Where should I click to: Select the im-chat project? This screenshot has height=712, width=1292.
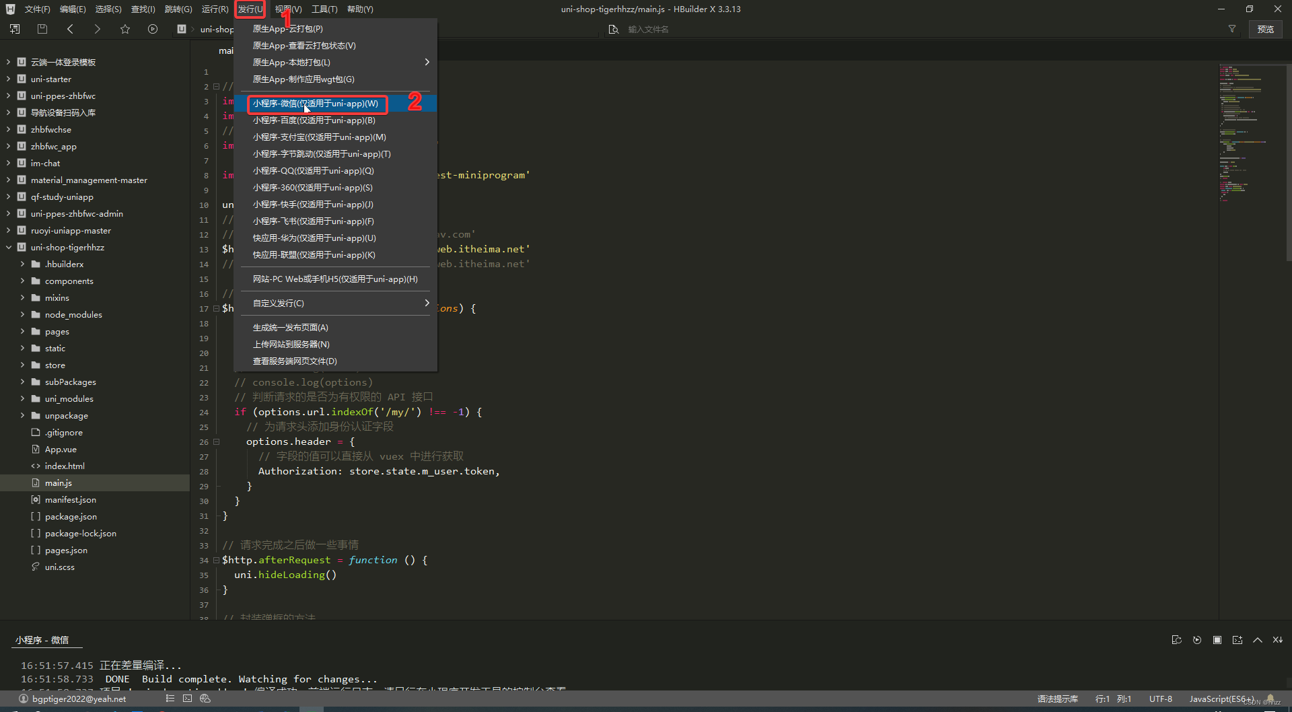(45, 163)
